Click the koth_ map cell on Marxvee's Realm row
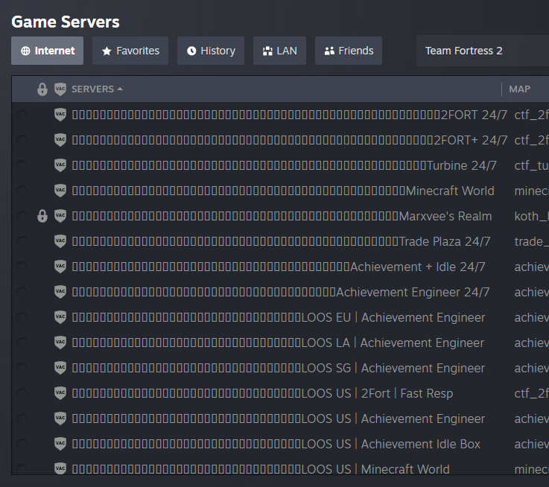This screenshot has height=487, width=549. pyautogui.click(x=531, y=216)
